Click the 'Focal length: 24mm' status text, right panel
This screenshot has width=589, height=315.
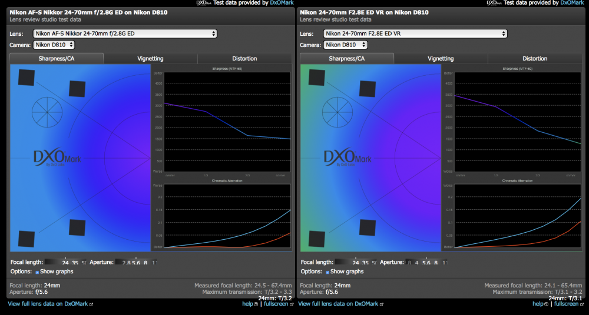325,286
